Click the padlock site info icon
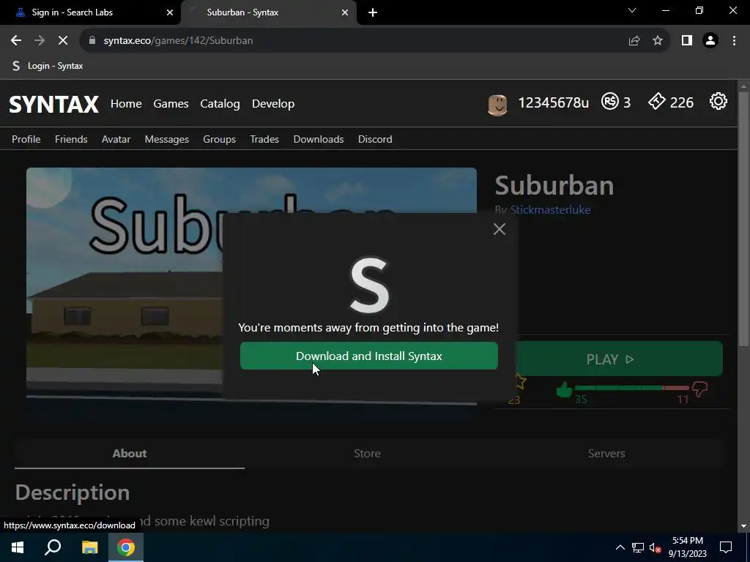750x562 pixels. pos(92,41)
